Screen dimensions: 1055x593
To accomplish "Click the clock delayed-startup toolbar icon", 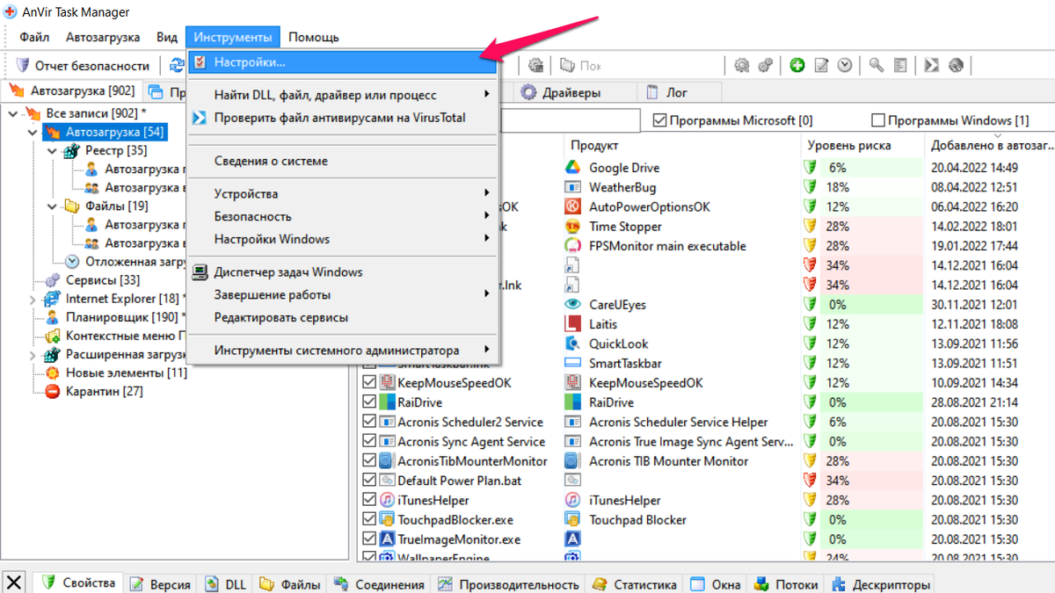I will (x=844, y=65).
